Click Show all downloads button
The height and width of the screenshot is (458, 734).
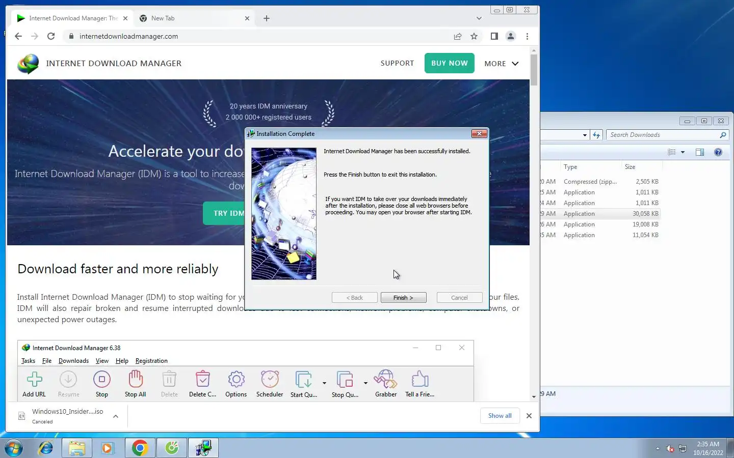[x=500, y=416]
